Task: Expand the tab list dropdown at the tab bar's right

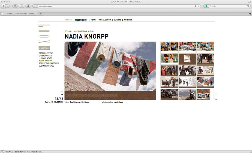Action: click(250, 14)
